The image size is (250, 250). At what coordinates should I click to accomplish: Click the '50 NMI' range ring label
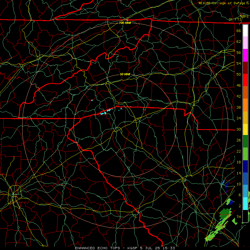coord(125,74)
